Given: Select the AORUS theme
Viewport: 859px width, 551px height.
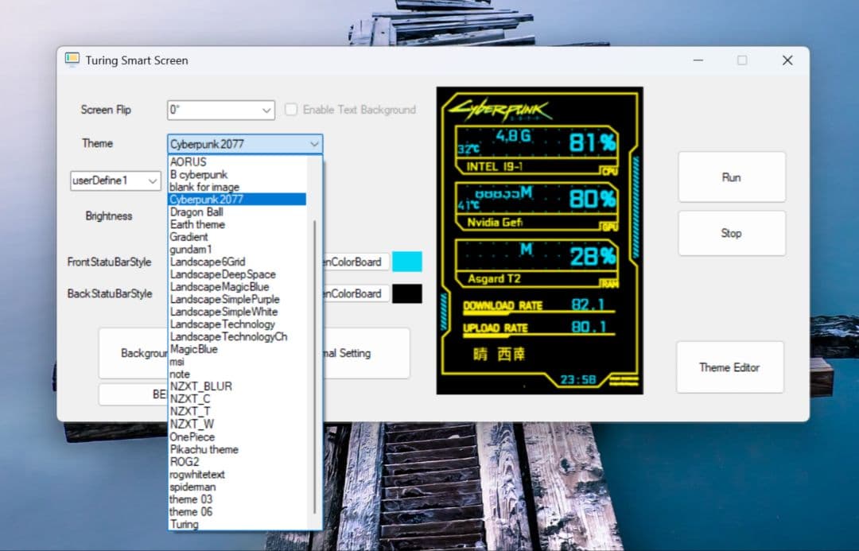Looking at the screenshot, I should click(x=197, y=161).
